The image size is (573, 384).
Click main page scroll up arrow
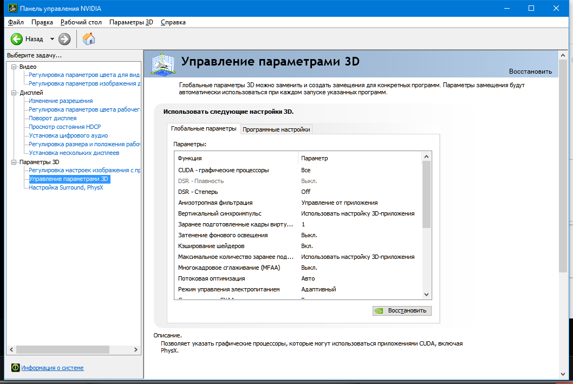pyautogui.click(x=563, y=56)
